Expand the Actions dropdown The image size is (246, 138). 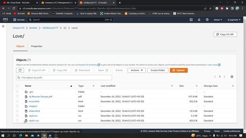pos(136,70)
